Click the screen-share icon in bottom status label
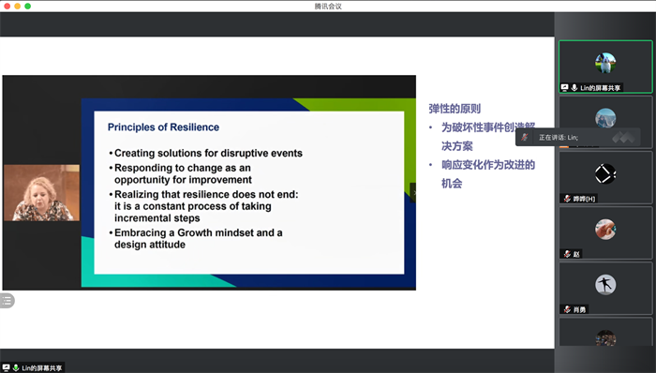The image size is (656, 373). pyautogui.click(x=7, y=367)
